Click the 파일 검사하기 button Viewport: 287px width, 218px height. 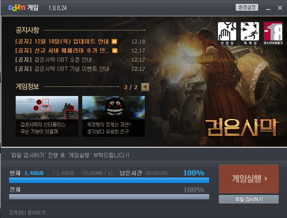click(x=249, y=199)
